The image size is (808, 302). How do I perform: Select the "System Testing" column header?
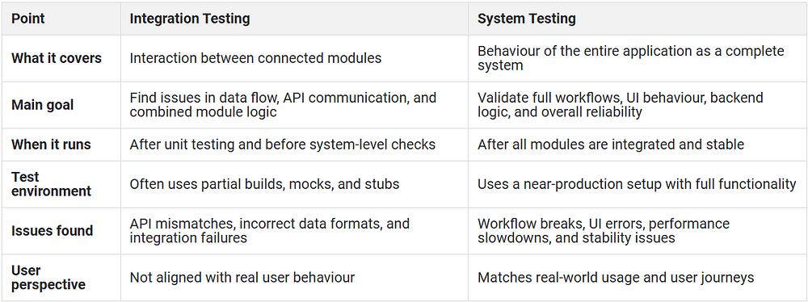click(527, 19)
